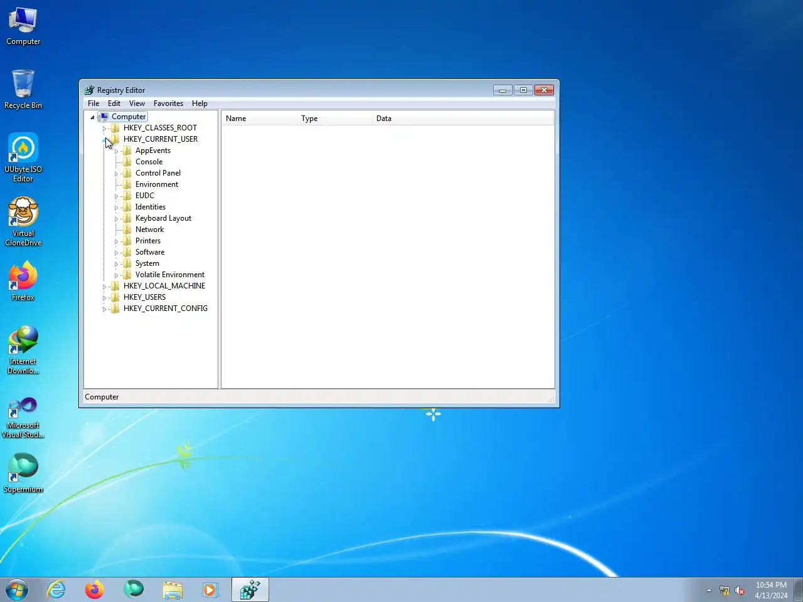Click Registry Editor taskbar button
This screenshot has width=803, height=602.
pyautogui.click(x=250, y=589)
